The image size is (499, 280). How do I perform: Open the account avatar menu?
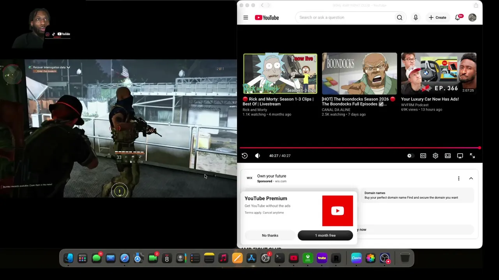(472, 17)
